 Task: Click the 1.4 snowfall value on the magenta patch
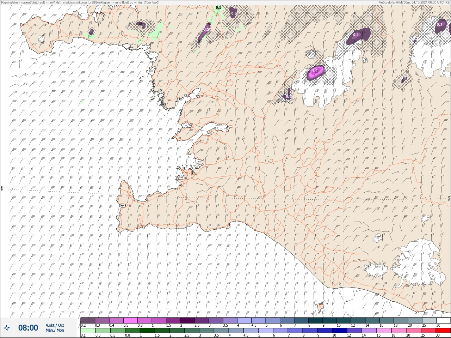click(315, 71)
